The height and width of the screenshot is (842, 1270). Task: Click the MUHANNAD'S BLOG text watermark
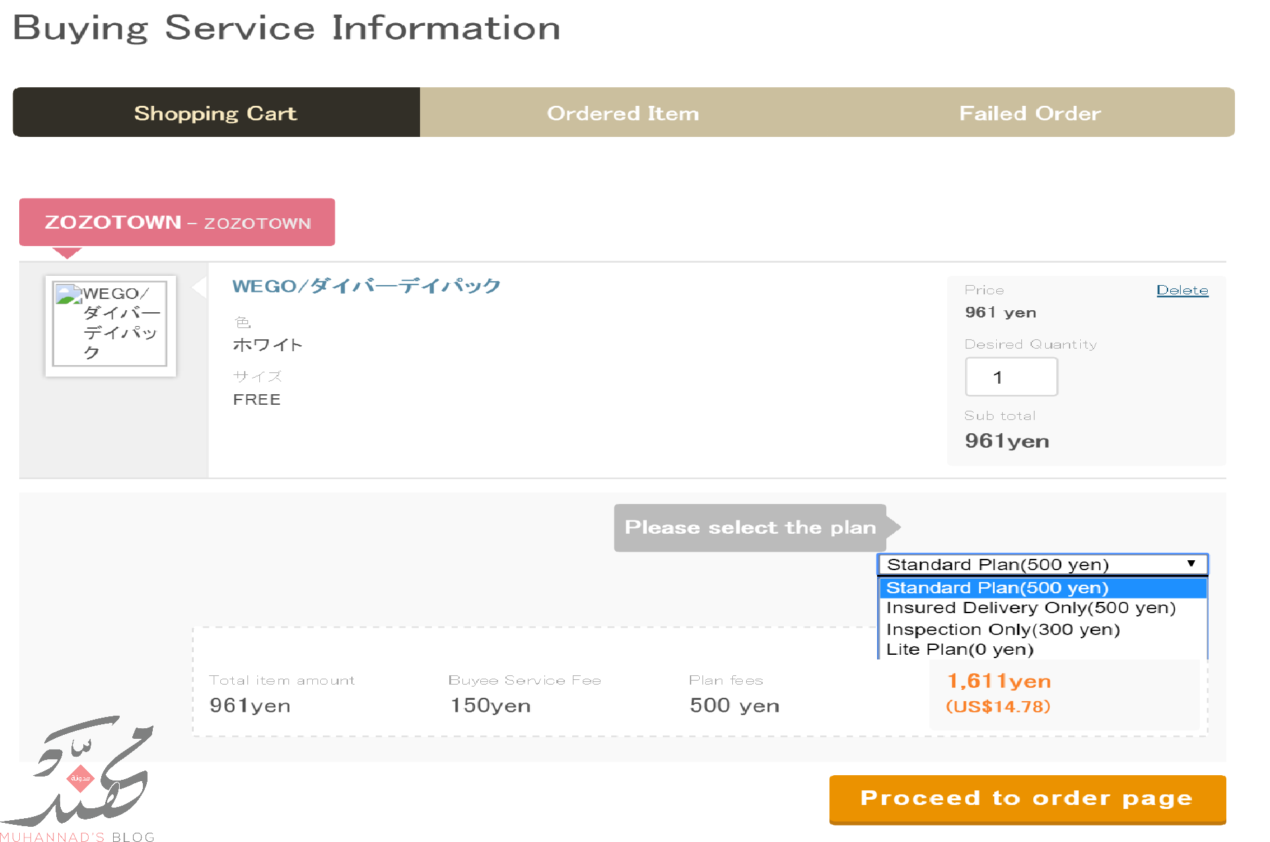pos(77,837)
